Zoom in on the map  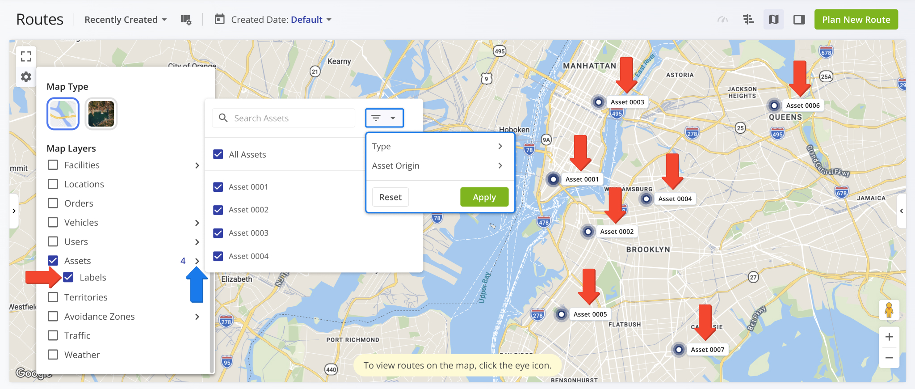point(889,337)
